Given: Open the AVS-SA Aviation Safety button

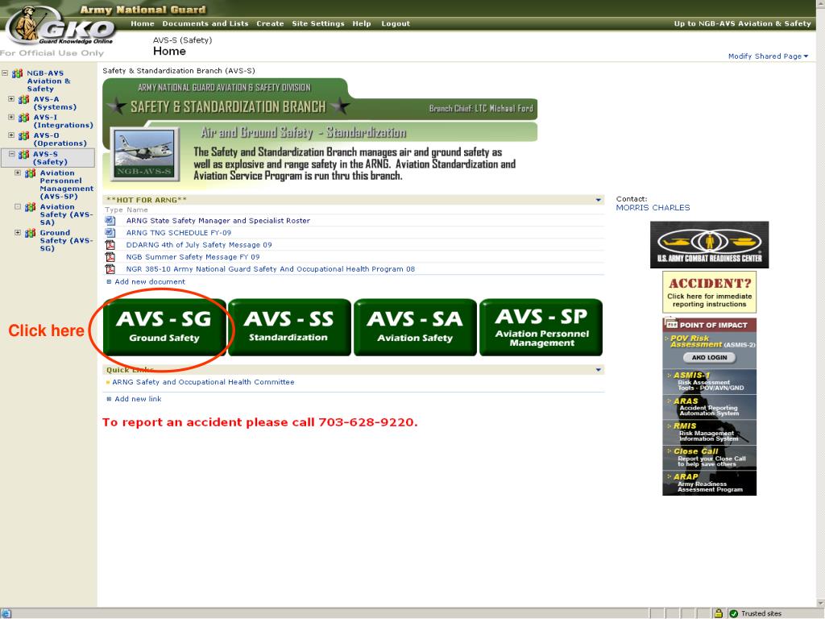Looking at the screenshot, I should point(415,327).
